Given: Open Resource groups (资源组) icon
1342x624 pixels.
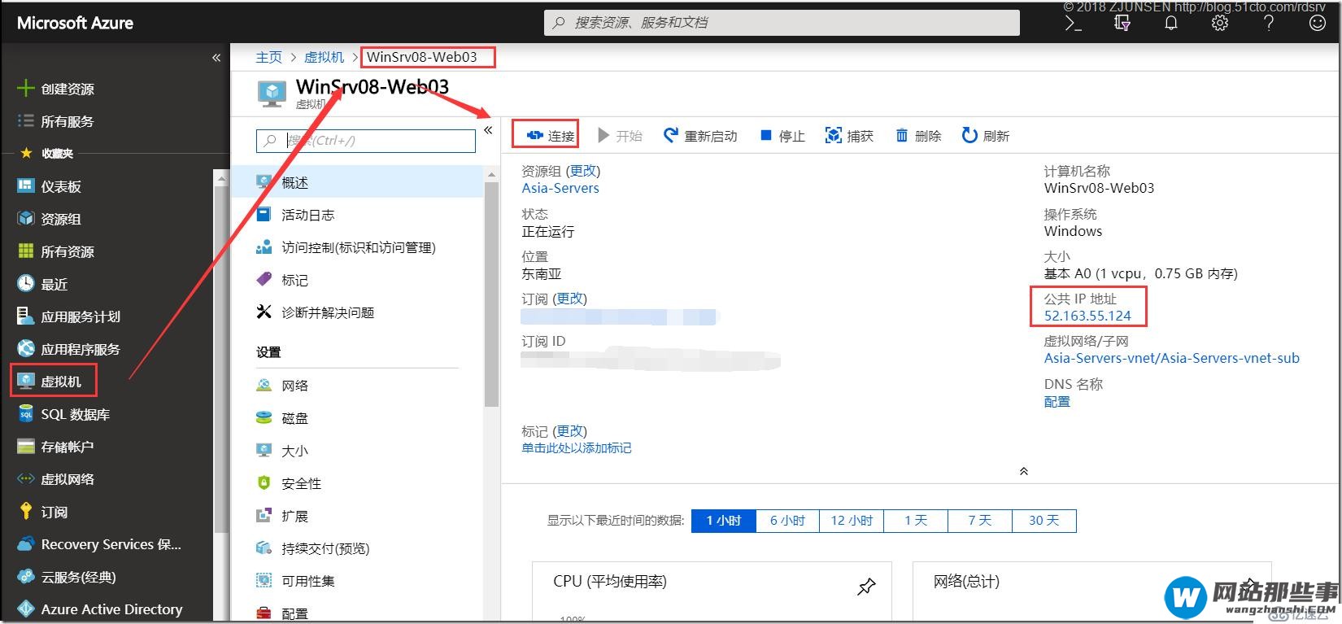Looking at the screenshot, I should pyautogui.click(x=25, y=218).
